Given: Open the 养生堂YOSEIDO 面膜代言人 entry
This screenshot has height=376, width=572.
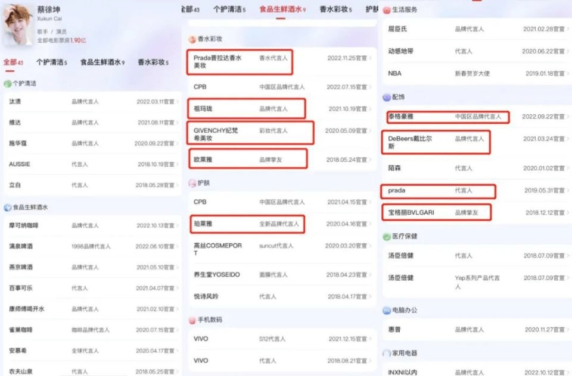Looking at the screenshot, I should tap(282, 275).
